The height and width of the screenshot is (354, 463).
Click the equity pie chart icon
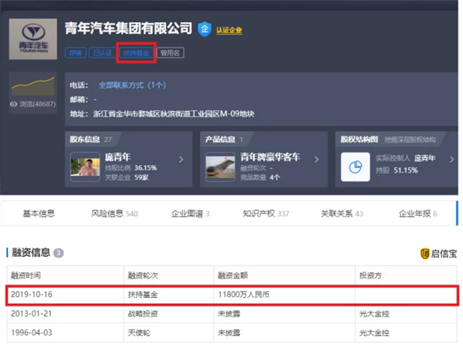pos(356,167)
